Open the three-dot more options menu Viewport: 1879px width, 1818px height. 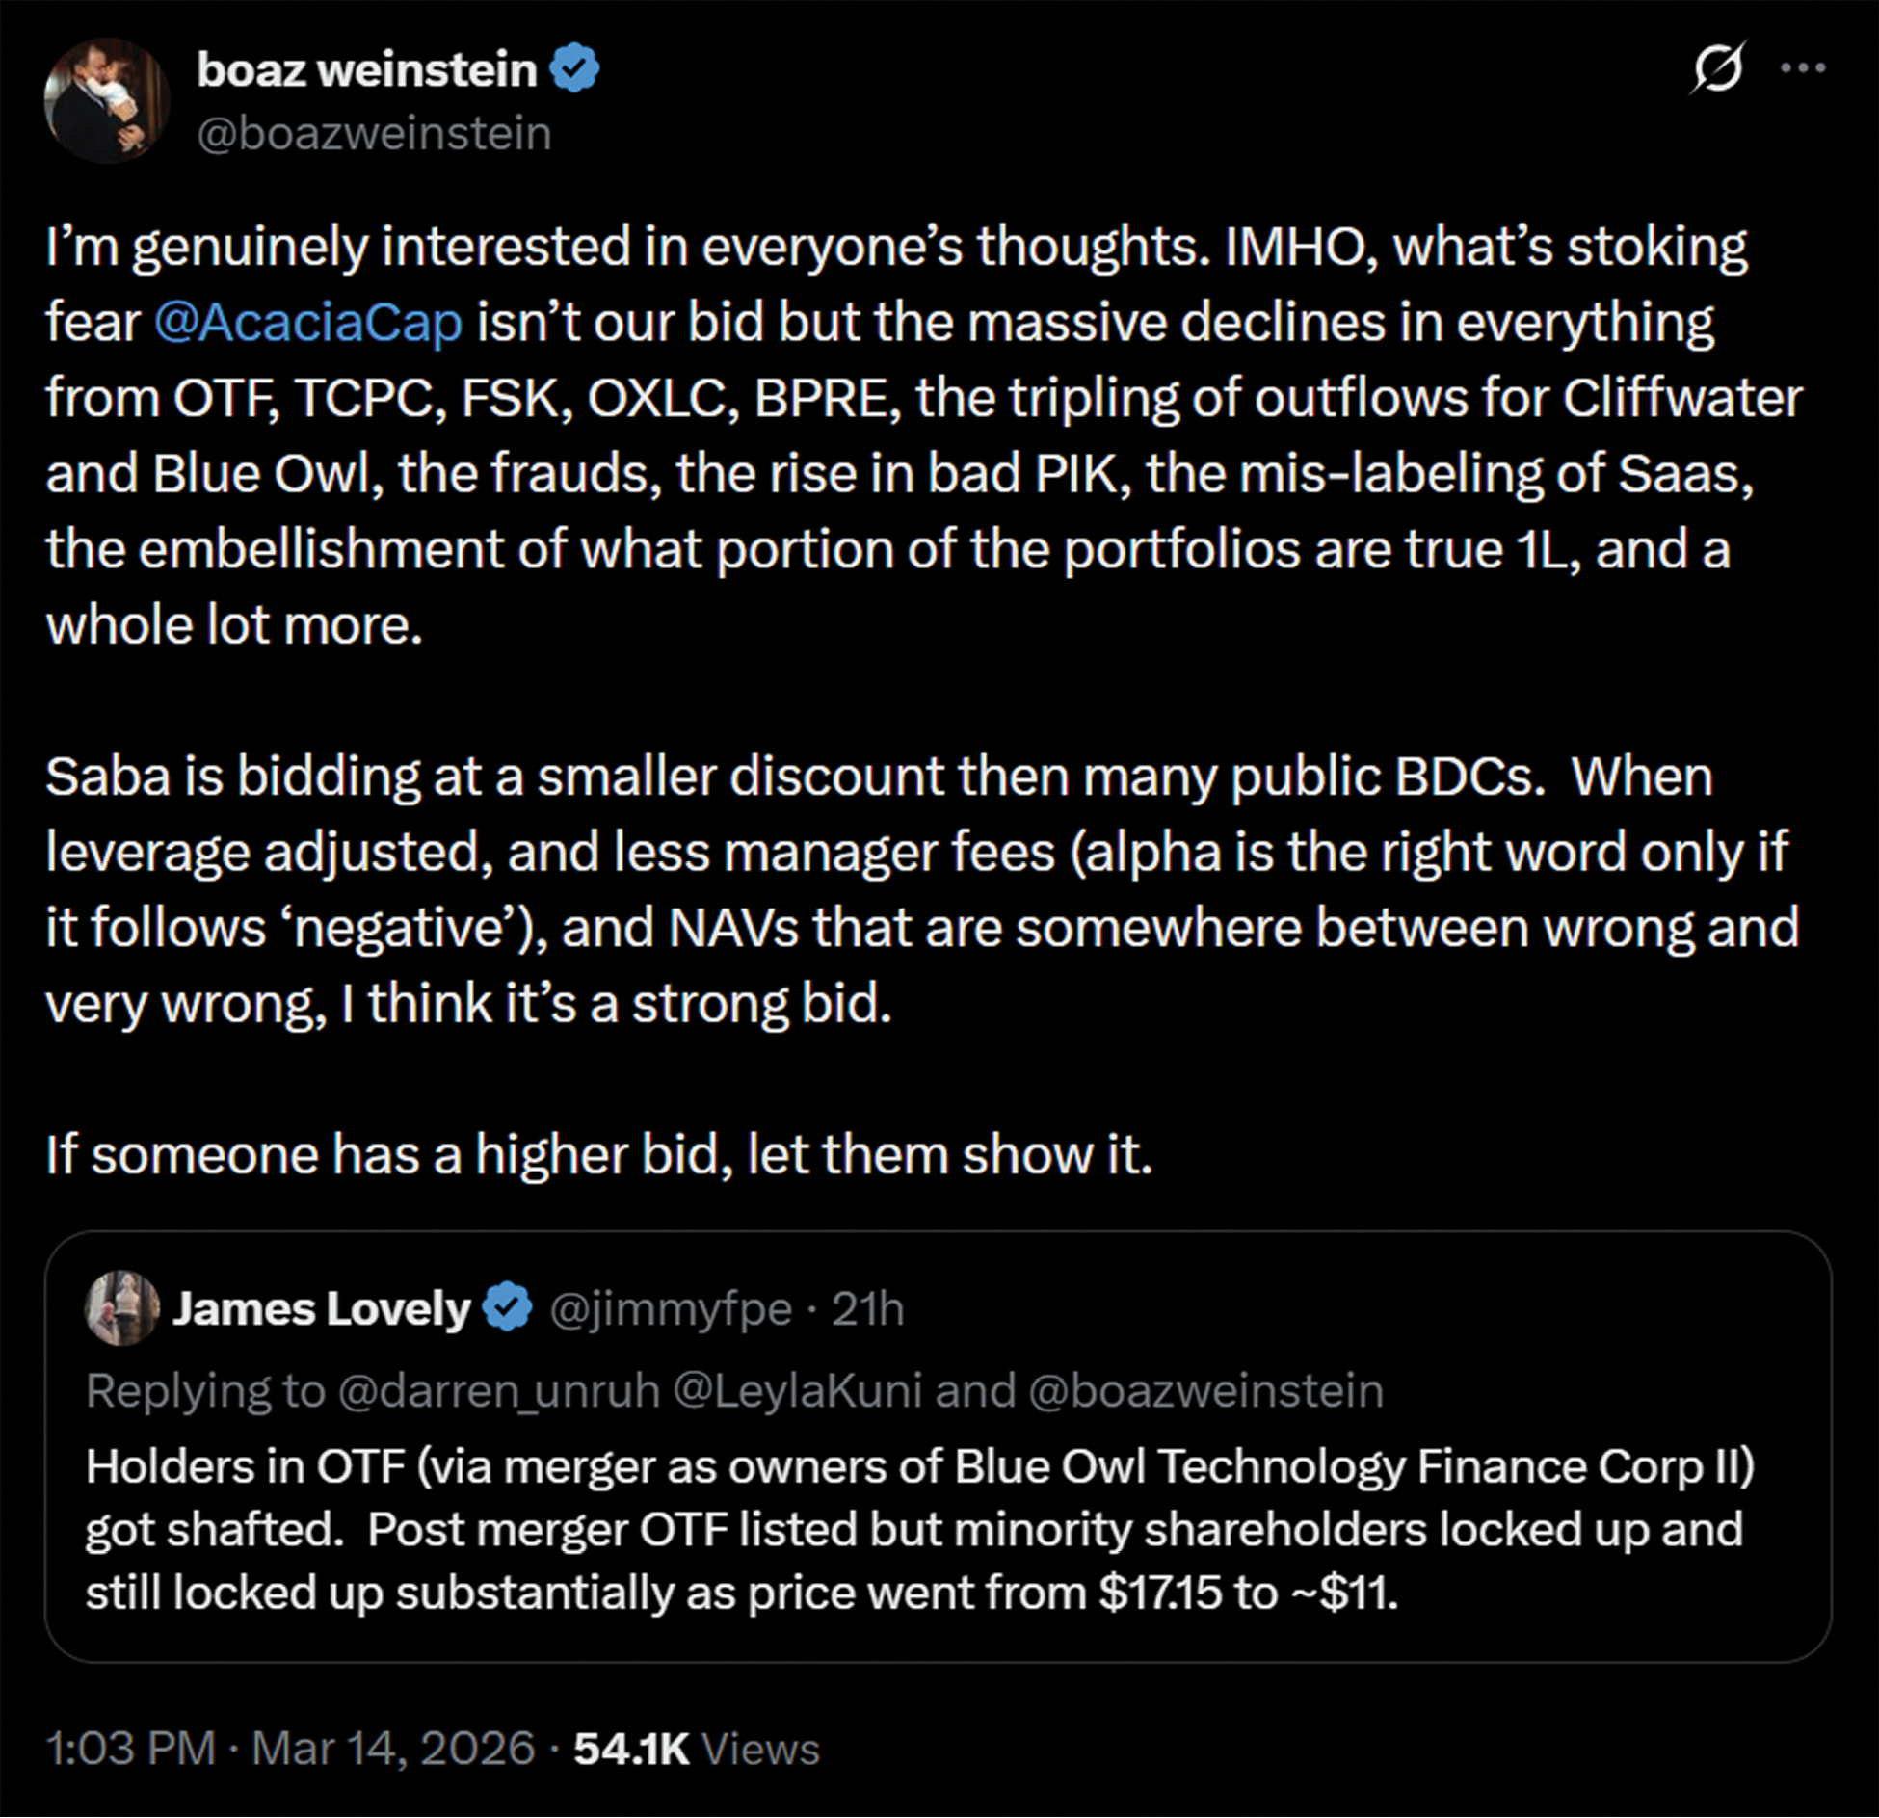1803,68
